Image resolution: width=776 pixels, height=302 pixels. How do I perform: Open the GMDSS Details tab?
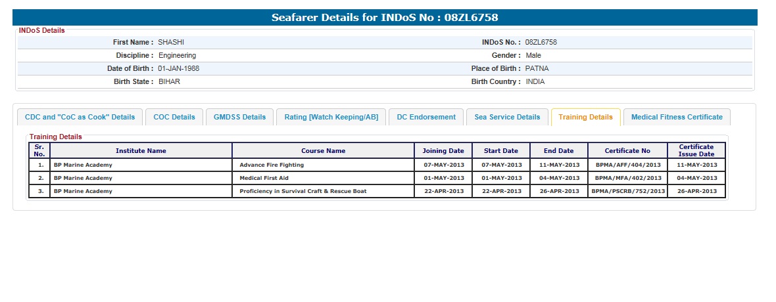click(239, 117)
